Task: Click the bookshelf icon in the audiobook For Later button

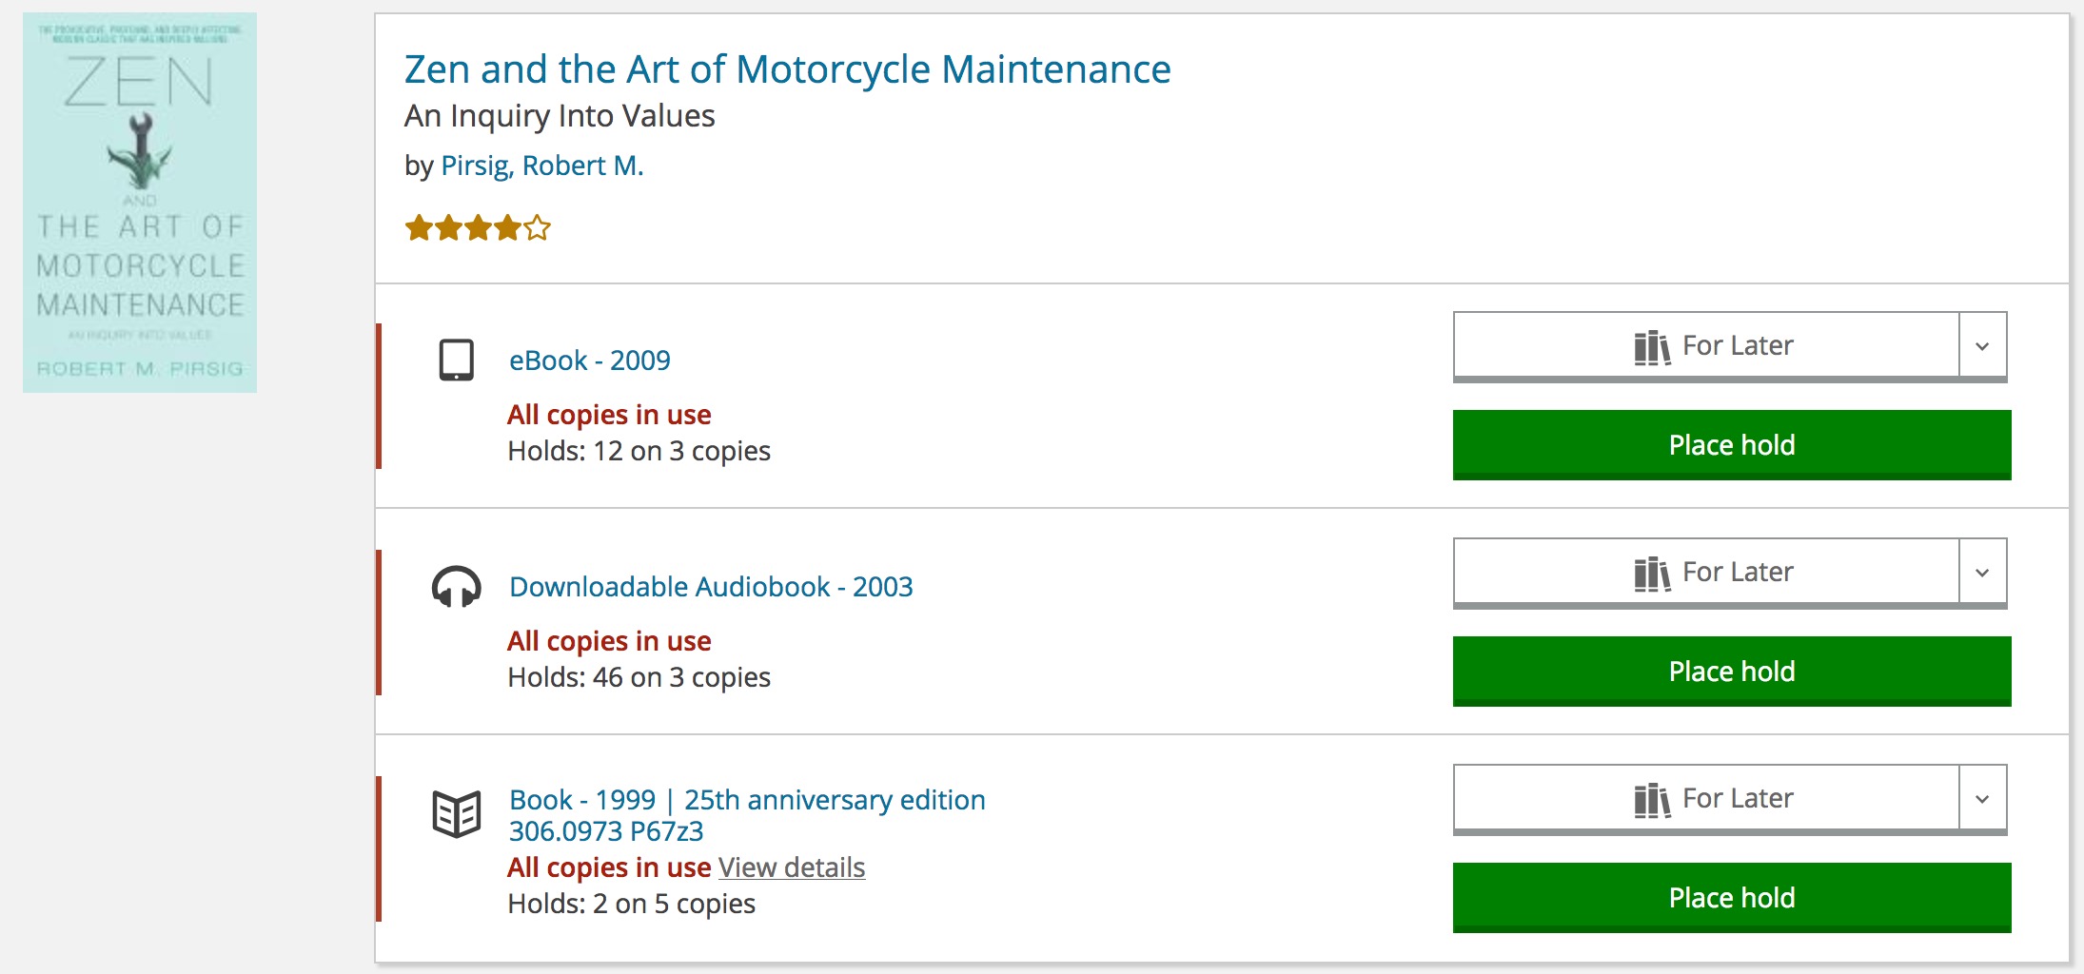Action: click(1652, 574)
